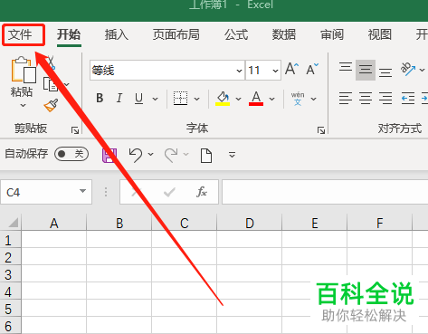Cancel formula entry X button
428x334 pixels.
click(x=136, y=192)
